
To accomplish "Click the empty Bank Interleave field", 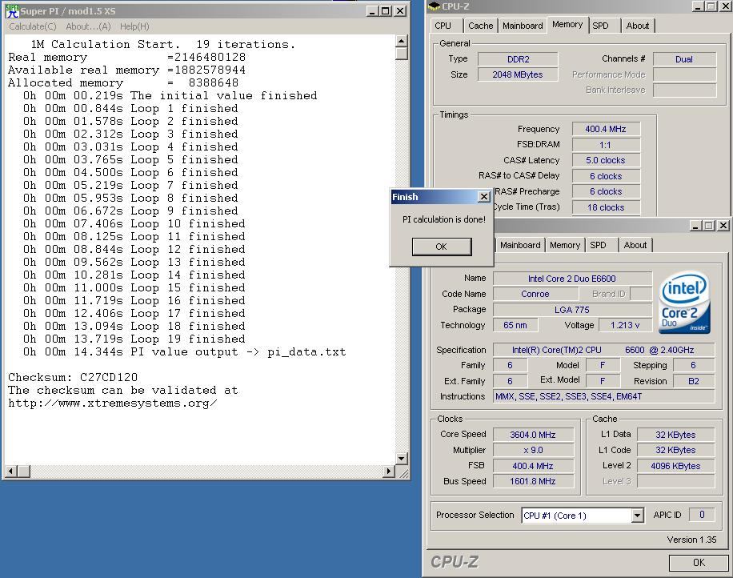I will (x=684, y=90).
